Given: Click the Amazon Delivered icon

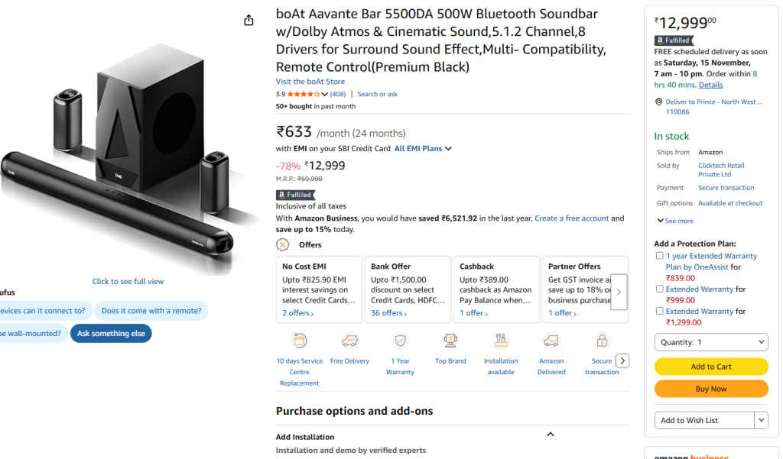Looking at the screenshot, I should pyautogui.click(x=551, y=341).
